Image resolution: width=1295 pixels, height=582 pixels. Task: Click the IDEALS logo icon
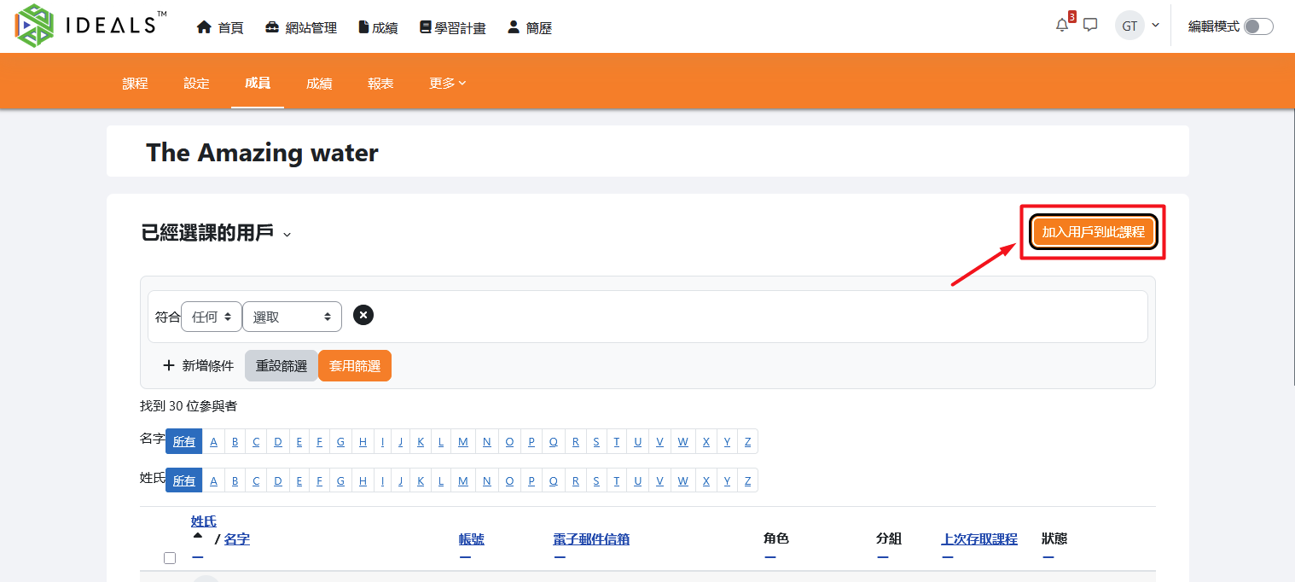[34, 26]
